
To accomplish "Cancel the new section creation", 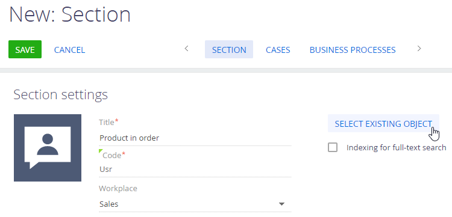I will [69, 50].
